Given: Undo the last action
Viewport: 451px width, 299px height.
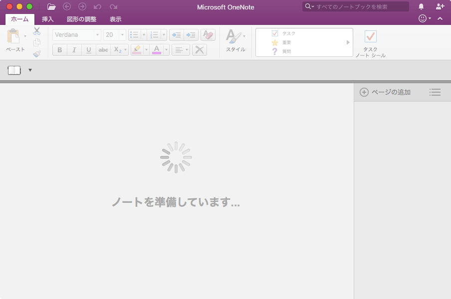Looking at the screenshot, I should (97, 7).
